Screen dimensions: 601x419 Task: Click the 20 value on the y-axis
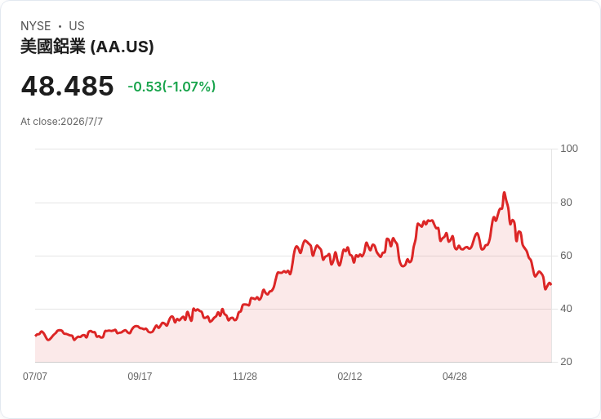566,361
